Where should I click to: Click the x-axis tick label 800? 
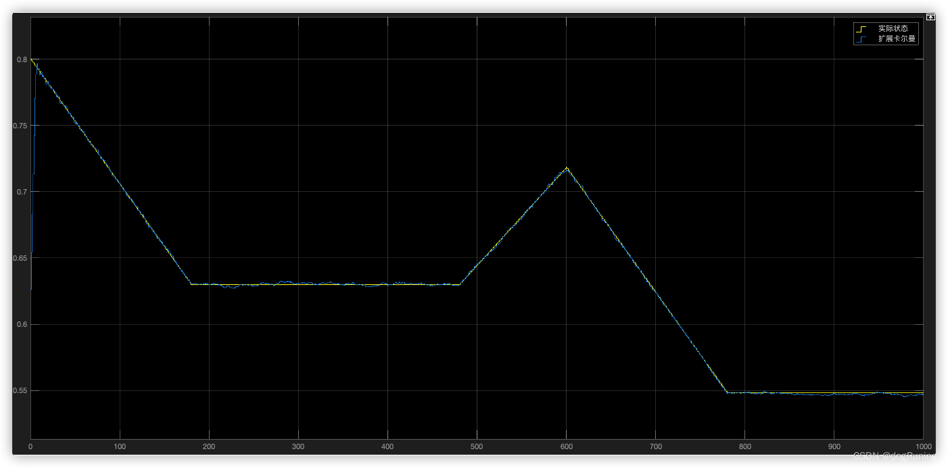744,446
